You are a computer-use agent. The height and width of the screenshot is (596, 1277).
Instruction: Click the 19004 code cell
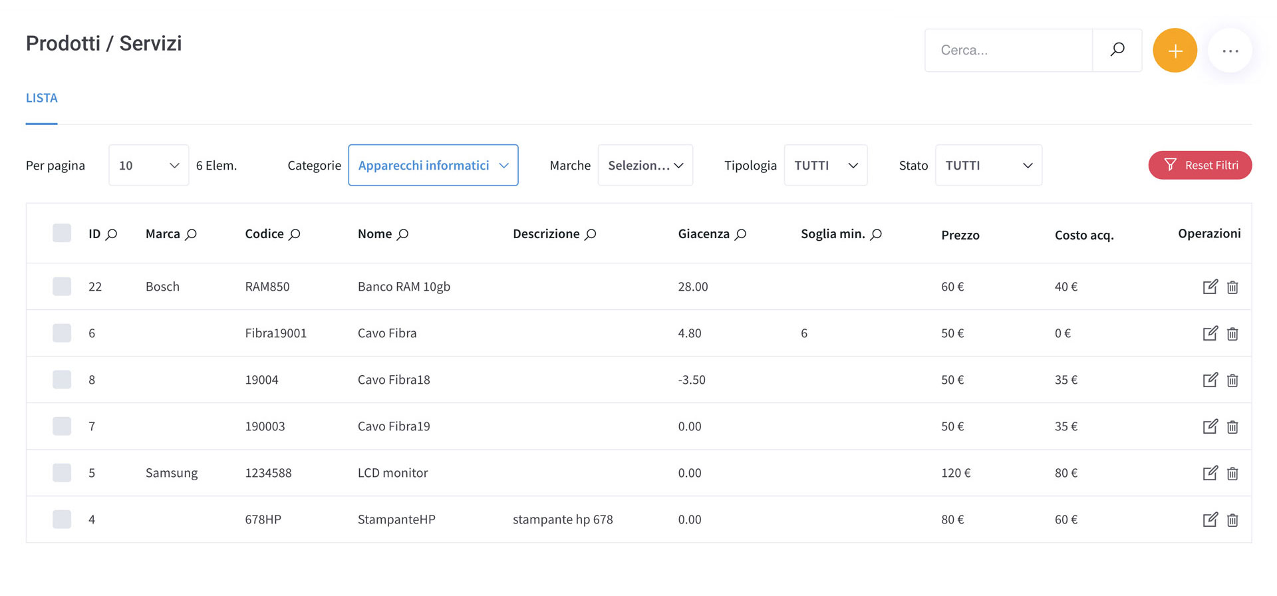pos(261,380)
